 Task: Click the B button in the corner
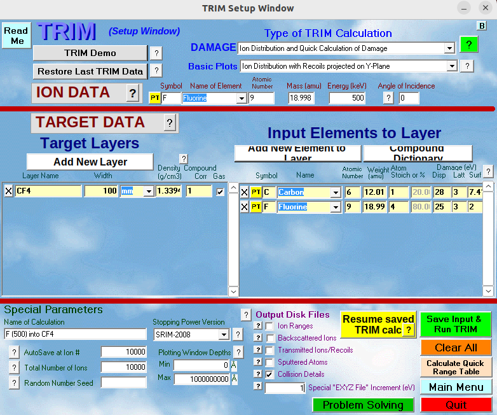482,25
